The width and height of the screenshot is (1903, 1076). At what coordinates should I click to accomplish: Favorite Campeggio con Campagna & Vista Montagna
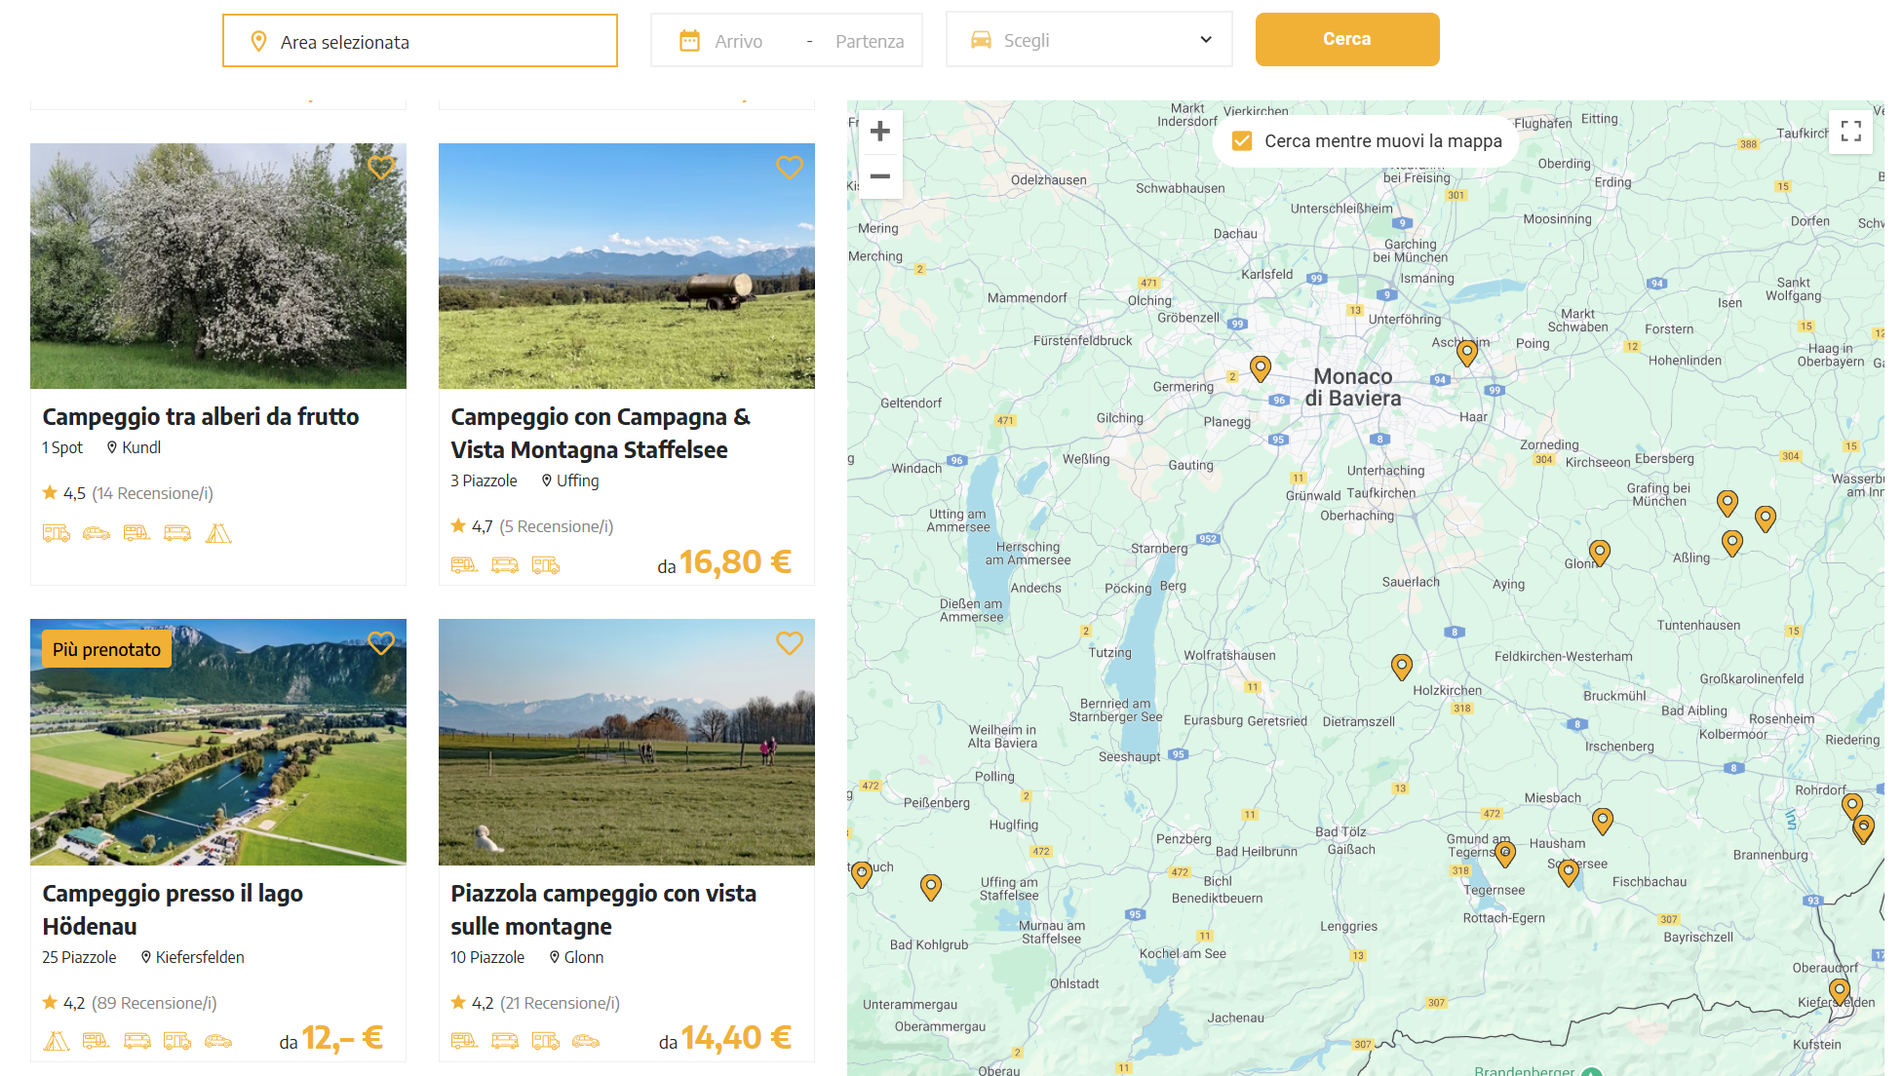789,168
